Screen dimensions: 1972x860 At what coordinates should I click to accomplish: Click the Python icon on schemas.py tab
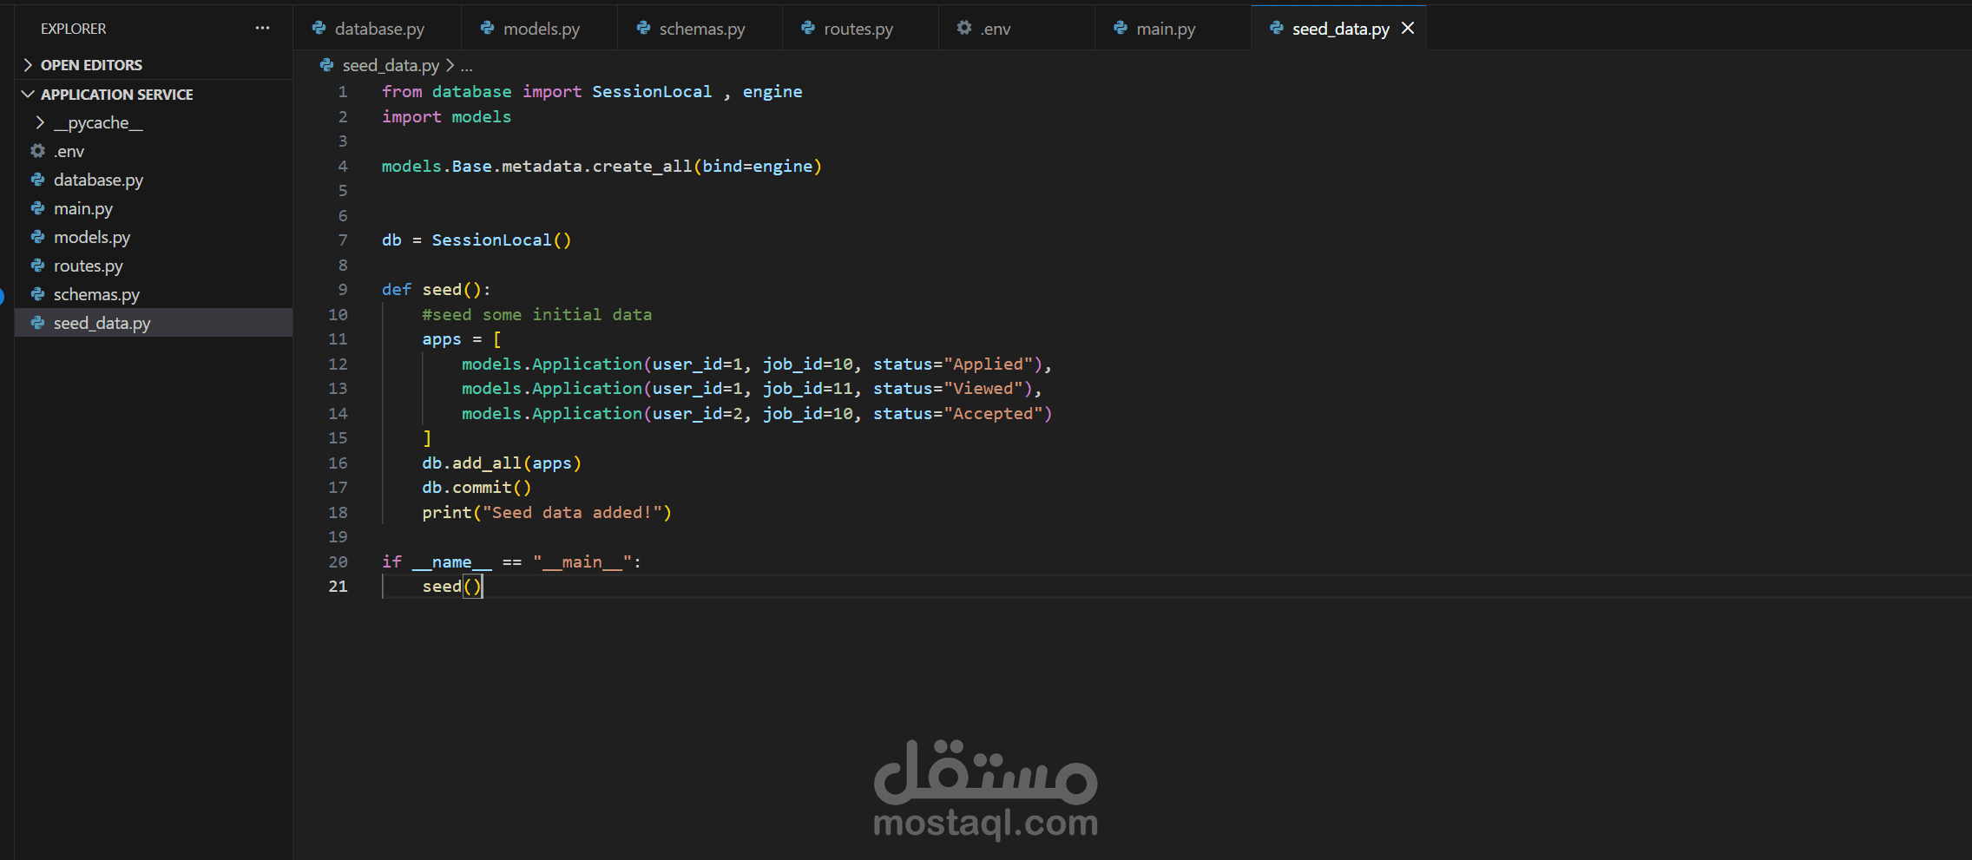pos(643,28)
